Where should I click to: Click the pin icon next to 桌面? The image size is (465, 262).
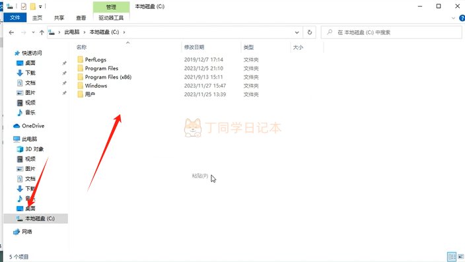(x=64, y=63)
